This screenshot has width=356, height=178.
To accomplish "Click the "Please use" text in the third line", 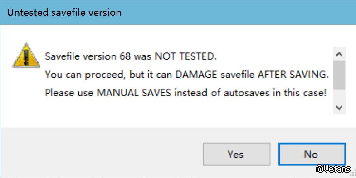I will point(69,93).
